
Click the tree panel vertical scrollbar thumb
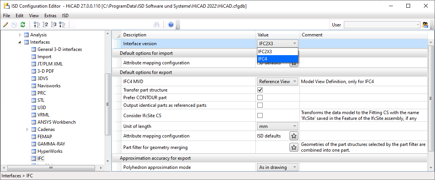click(x=108, y=104)
